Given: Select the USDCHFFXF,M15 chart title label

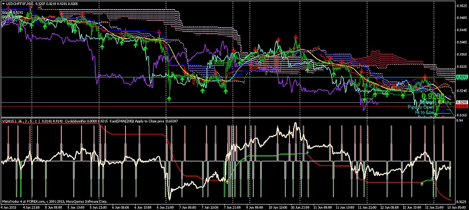Looking at the screenshot, I should coord(19,3).
